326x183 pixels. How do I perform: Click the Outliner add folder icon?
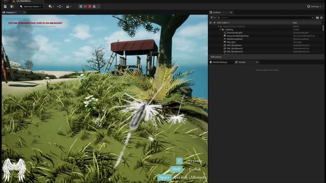[x=317, y=18]
